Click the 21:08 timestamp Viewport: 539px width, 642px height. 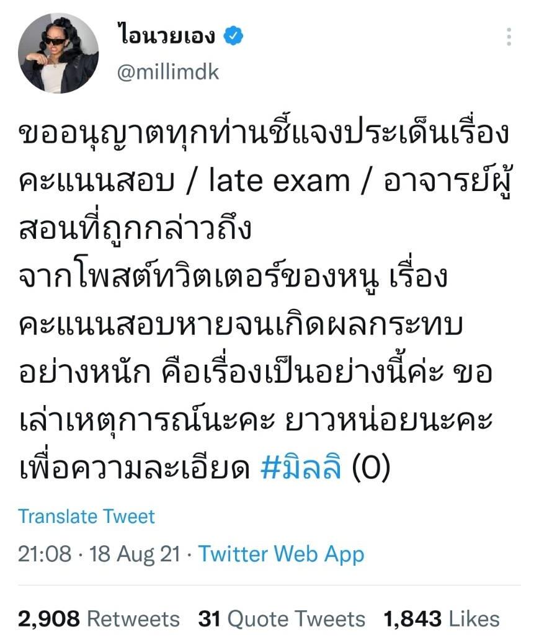[45, 554]
